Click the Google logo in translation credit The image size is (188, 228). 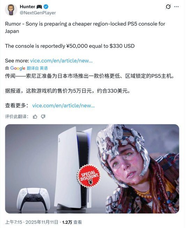tap(18, 68)
